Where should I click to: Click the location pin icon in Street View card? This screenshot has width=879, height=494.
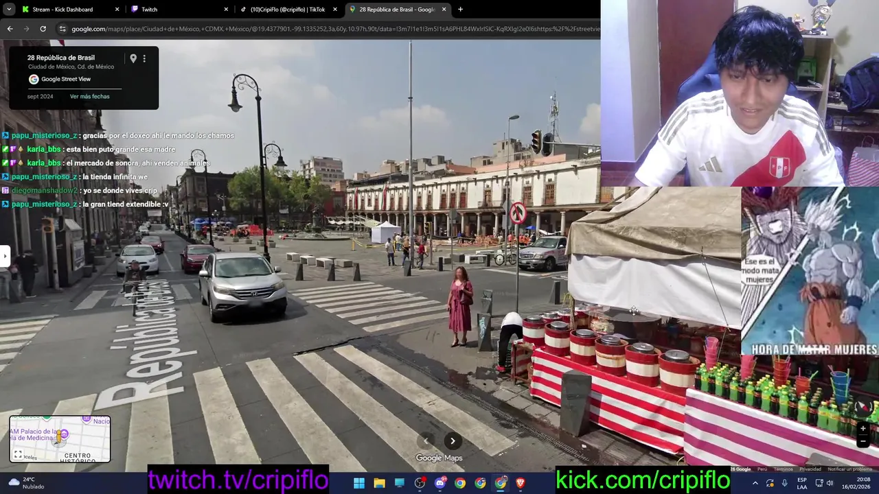pyautogui.click(x=133, y=58)
